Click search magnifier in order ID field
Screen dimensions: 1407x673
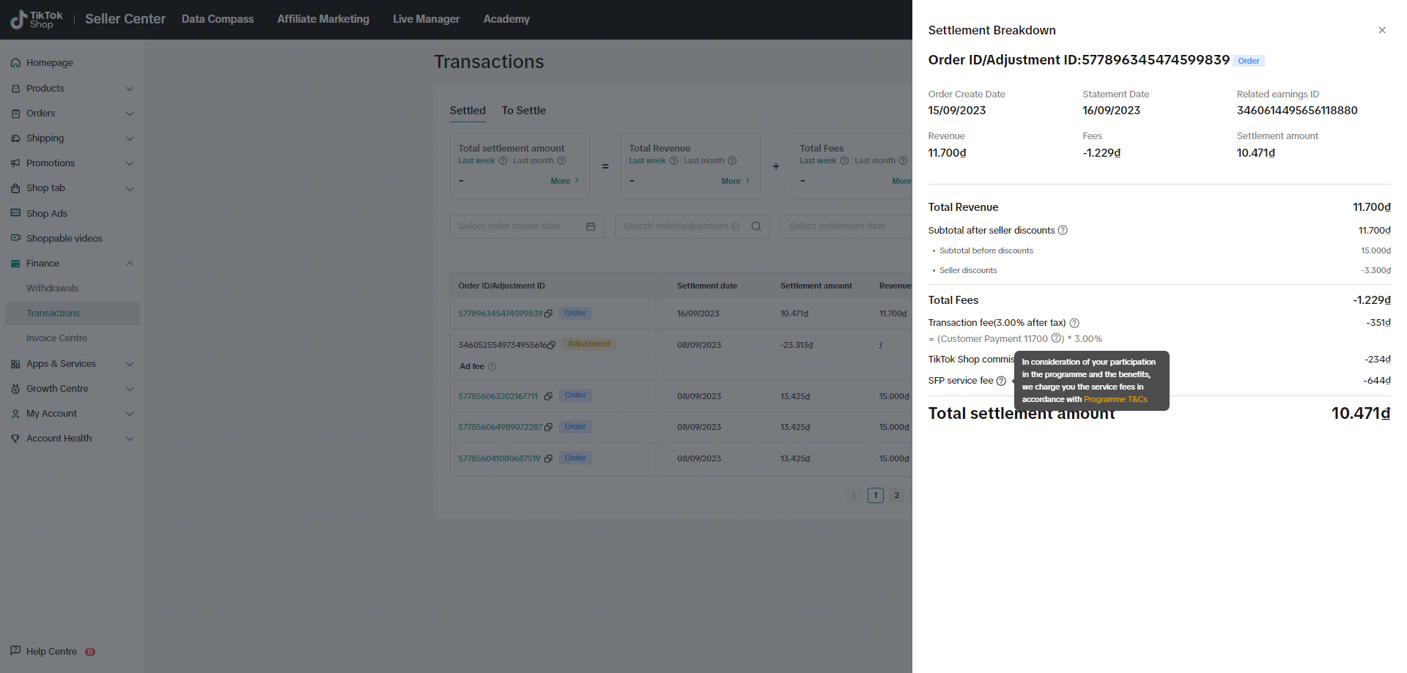(756, 226)
